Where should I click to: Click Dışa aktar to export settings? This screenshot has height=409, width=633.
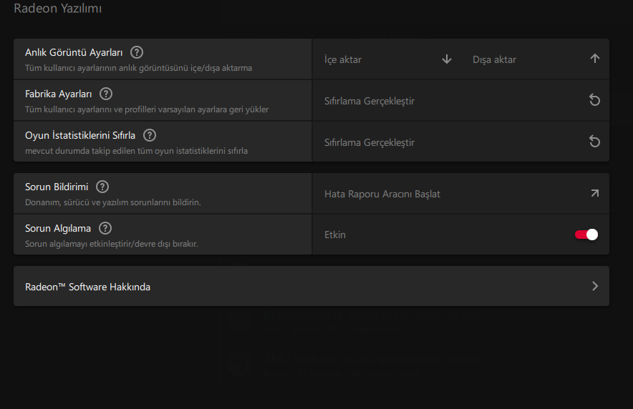(494, 59)
